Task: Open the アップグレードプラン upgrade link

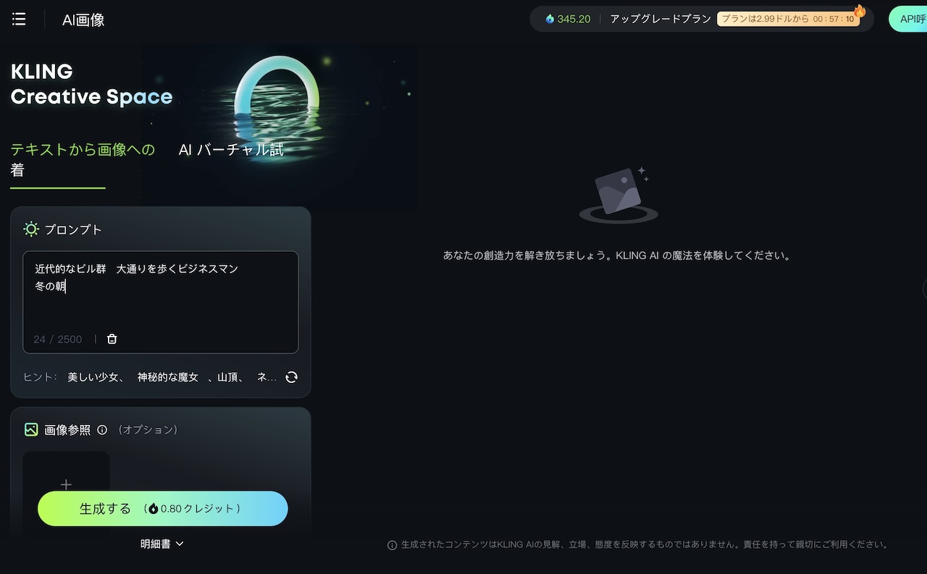Action: [660, 20]
